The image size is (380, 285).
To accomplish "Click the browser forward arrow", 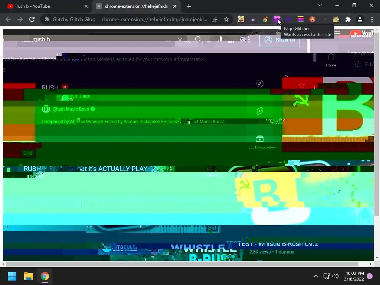I will [20, 19].
